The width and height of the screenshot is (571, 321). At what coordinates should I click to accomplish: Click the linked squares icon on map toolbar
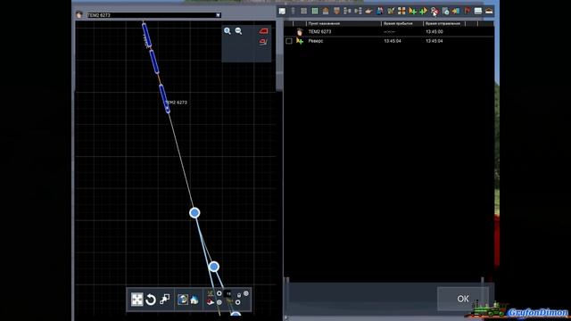point(164,300)
